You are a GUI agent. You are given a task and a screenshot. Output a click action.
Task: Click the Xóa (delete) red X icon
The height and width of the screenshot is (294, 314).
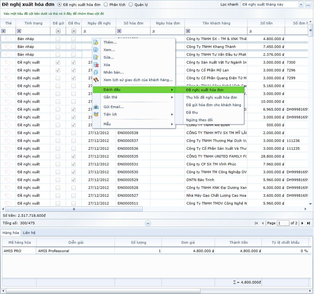96,65
